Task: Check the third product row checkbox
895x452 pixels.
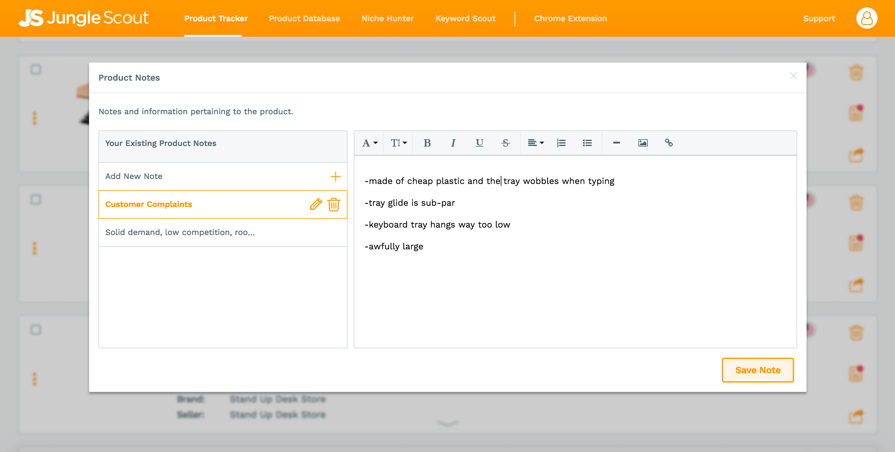Action: pyautogui.click(x=36, y=330)
